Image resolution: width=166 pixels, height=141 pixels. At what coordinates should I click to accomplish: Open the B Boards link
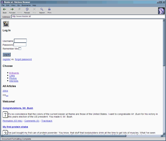(14, 73)
